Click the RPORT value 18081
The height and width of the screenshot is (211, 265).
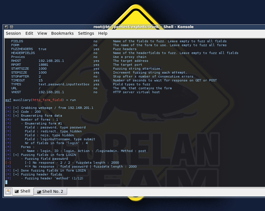pyautogui.click(x=45, y=65)
